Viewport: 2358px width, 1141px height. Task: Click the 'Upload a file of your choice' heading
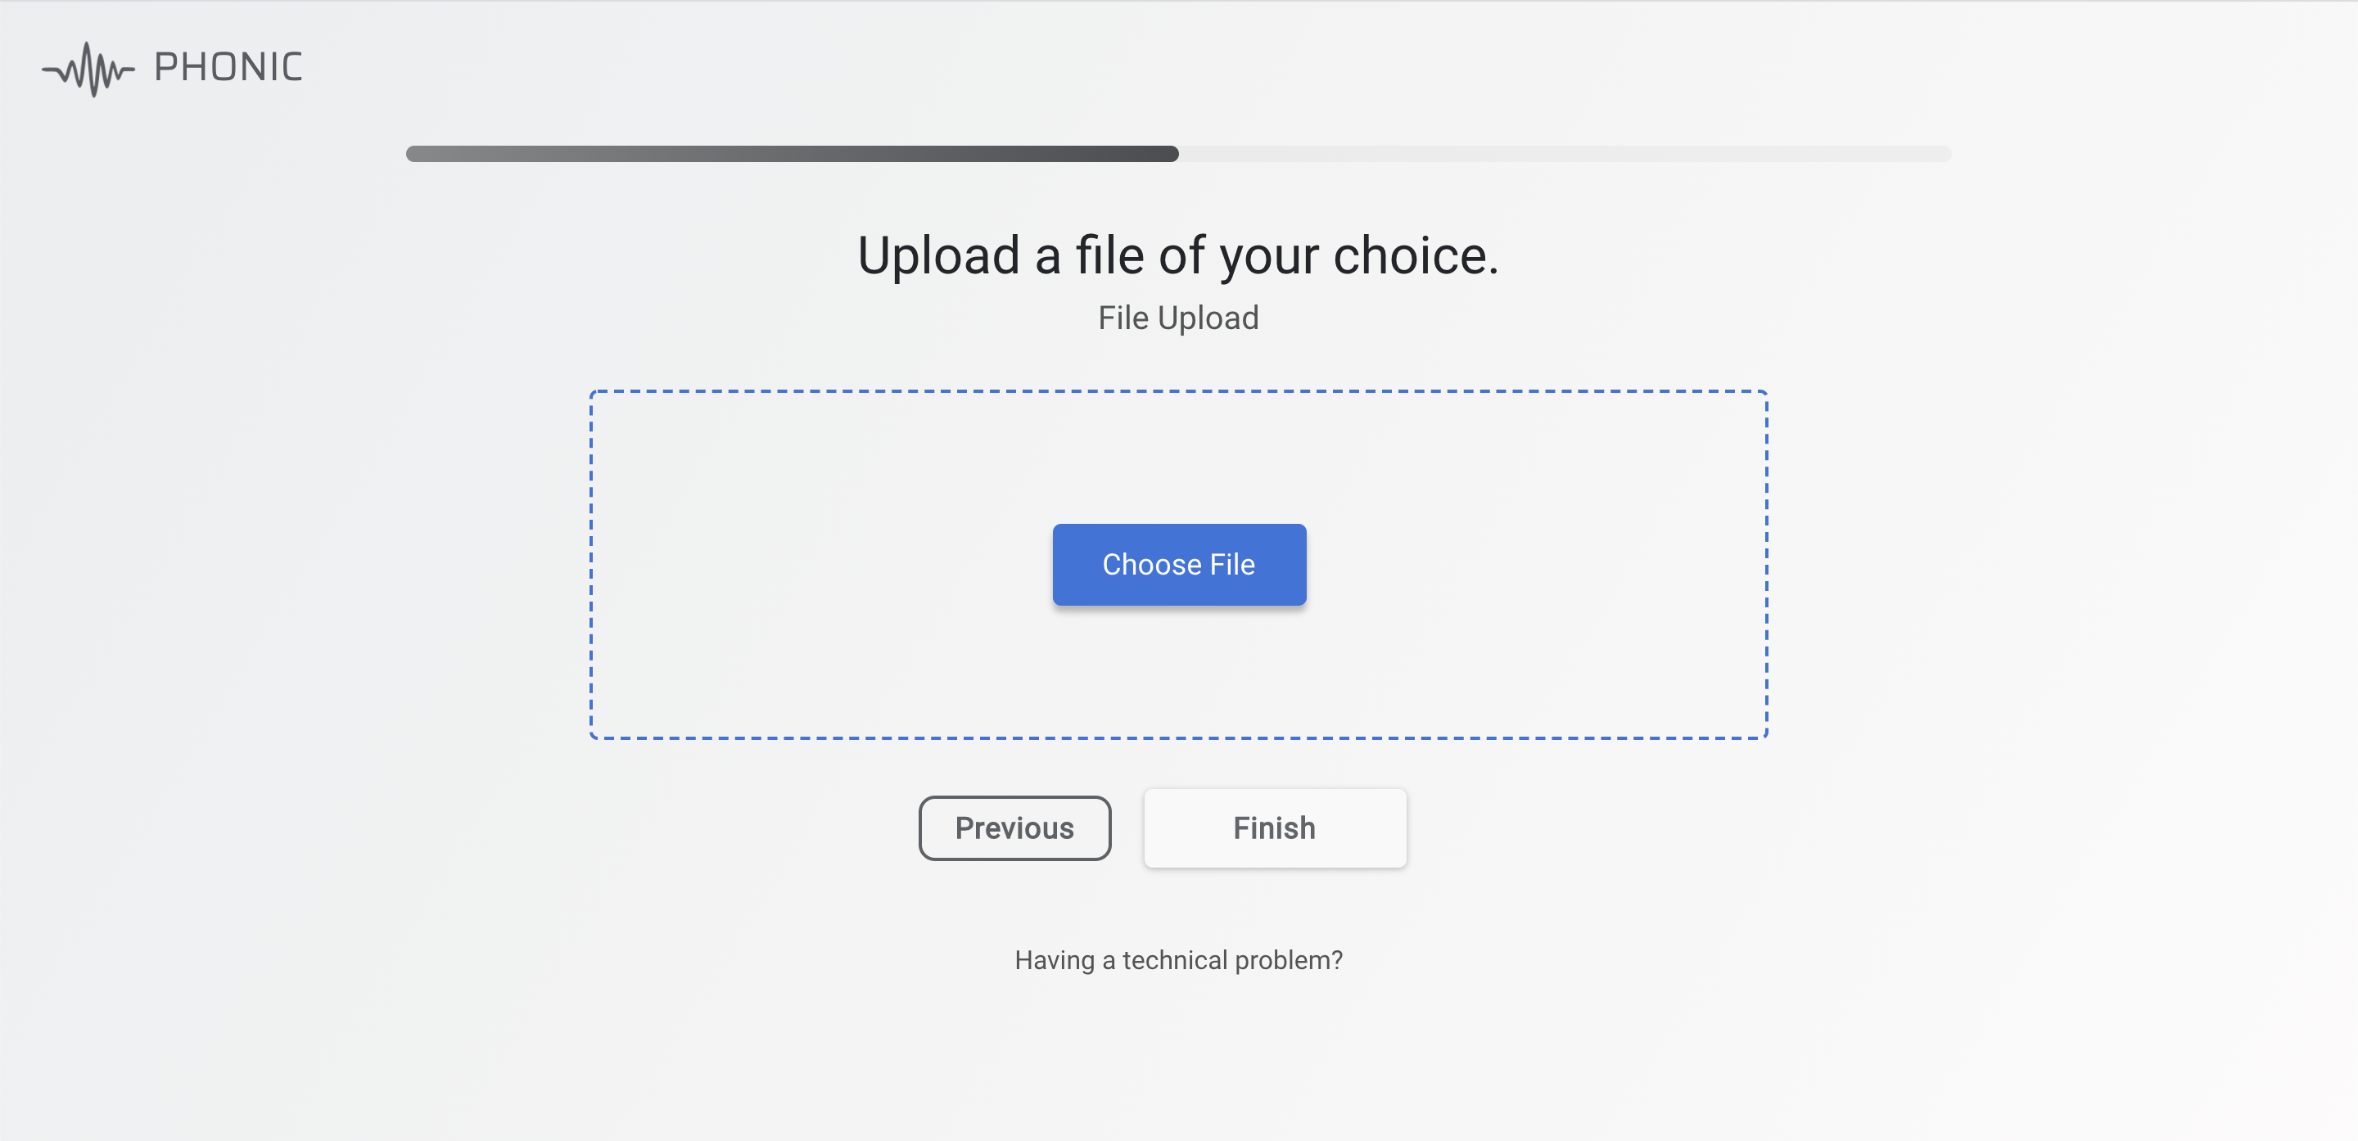click(1179, 256)
